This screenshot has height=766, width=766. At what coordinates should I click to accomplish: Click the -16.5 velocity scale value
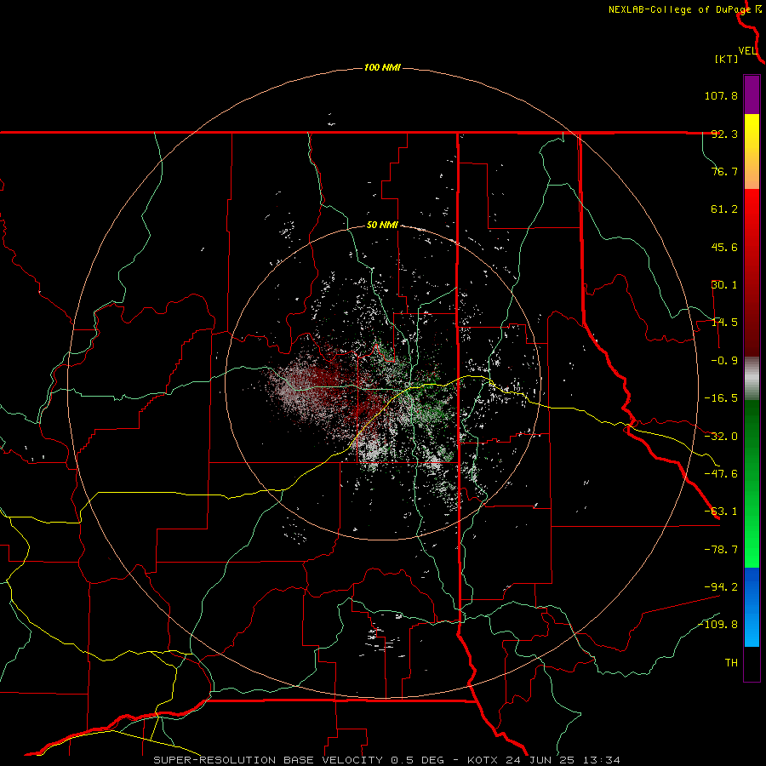(x=721, y=398)
